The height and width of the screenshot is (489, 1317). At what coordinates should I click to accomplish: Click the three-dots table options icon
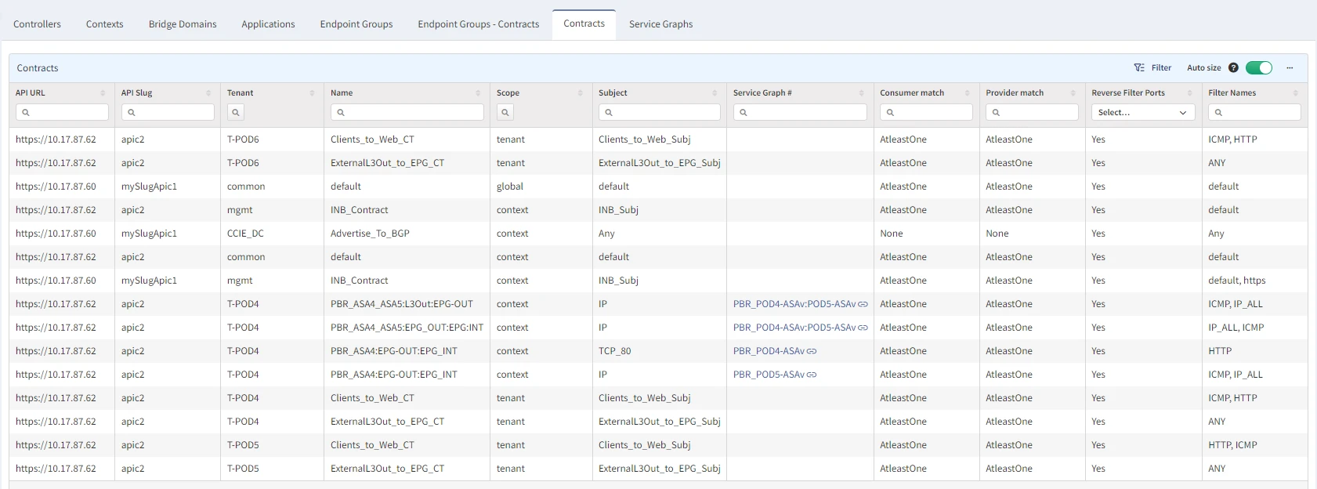(1290, 68)
